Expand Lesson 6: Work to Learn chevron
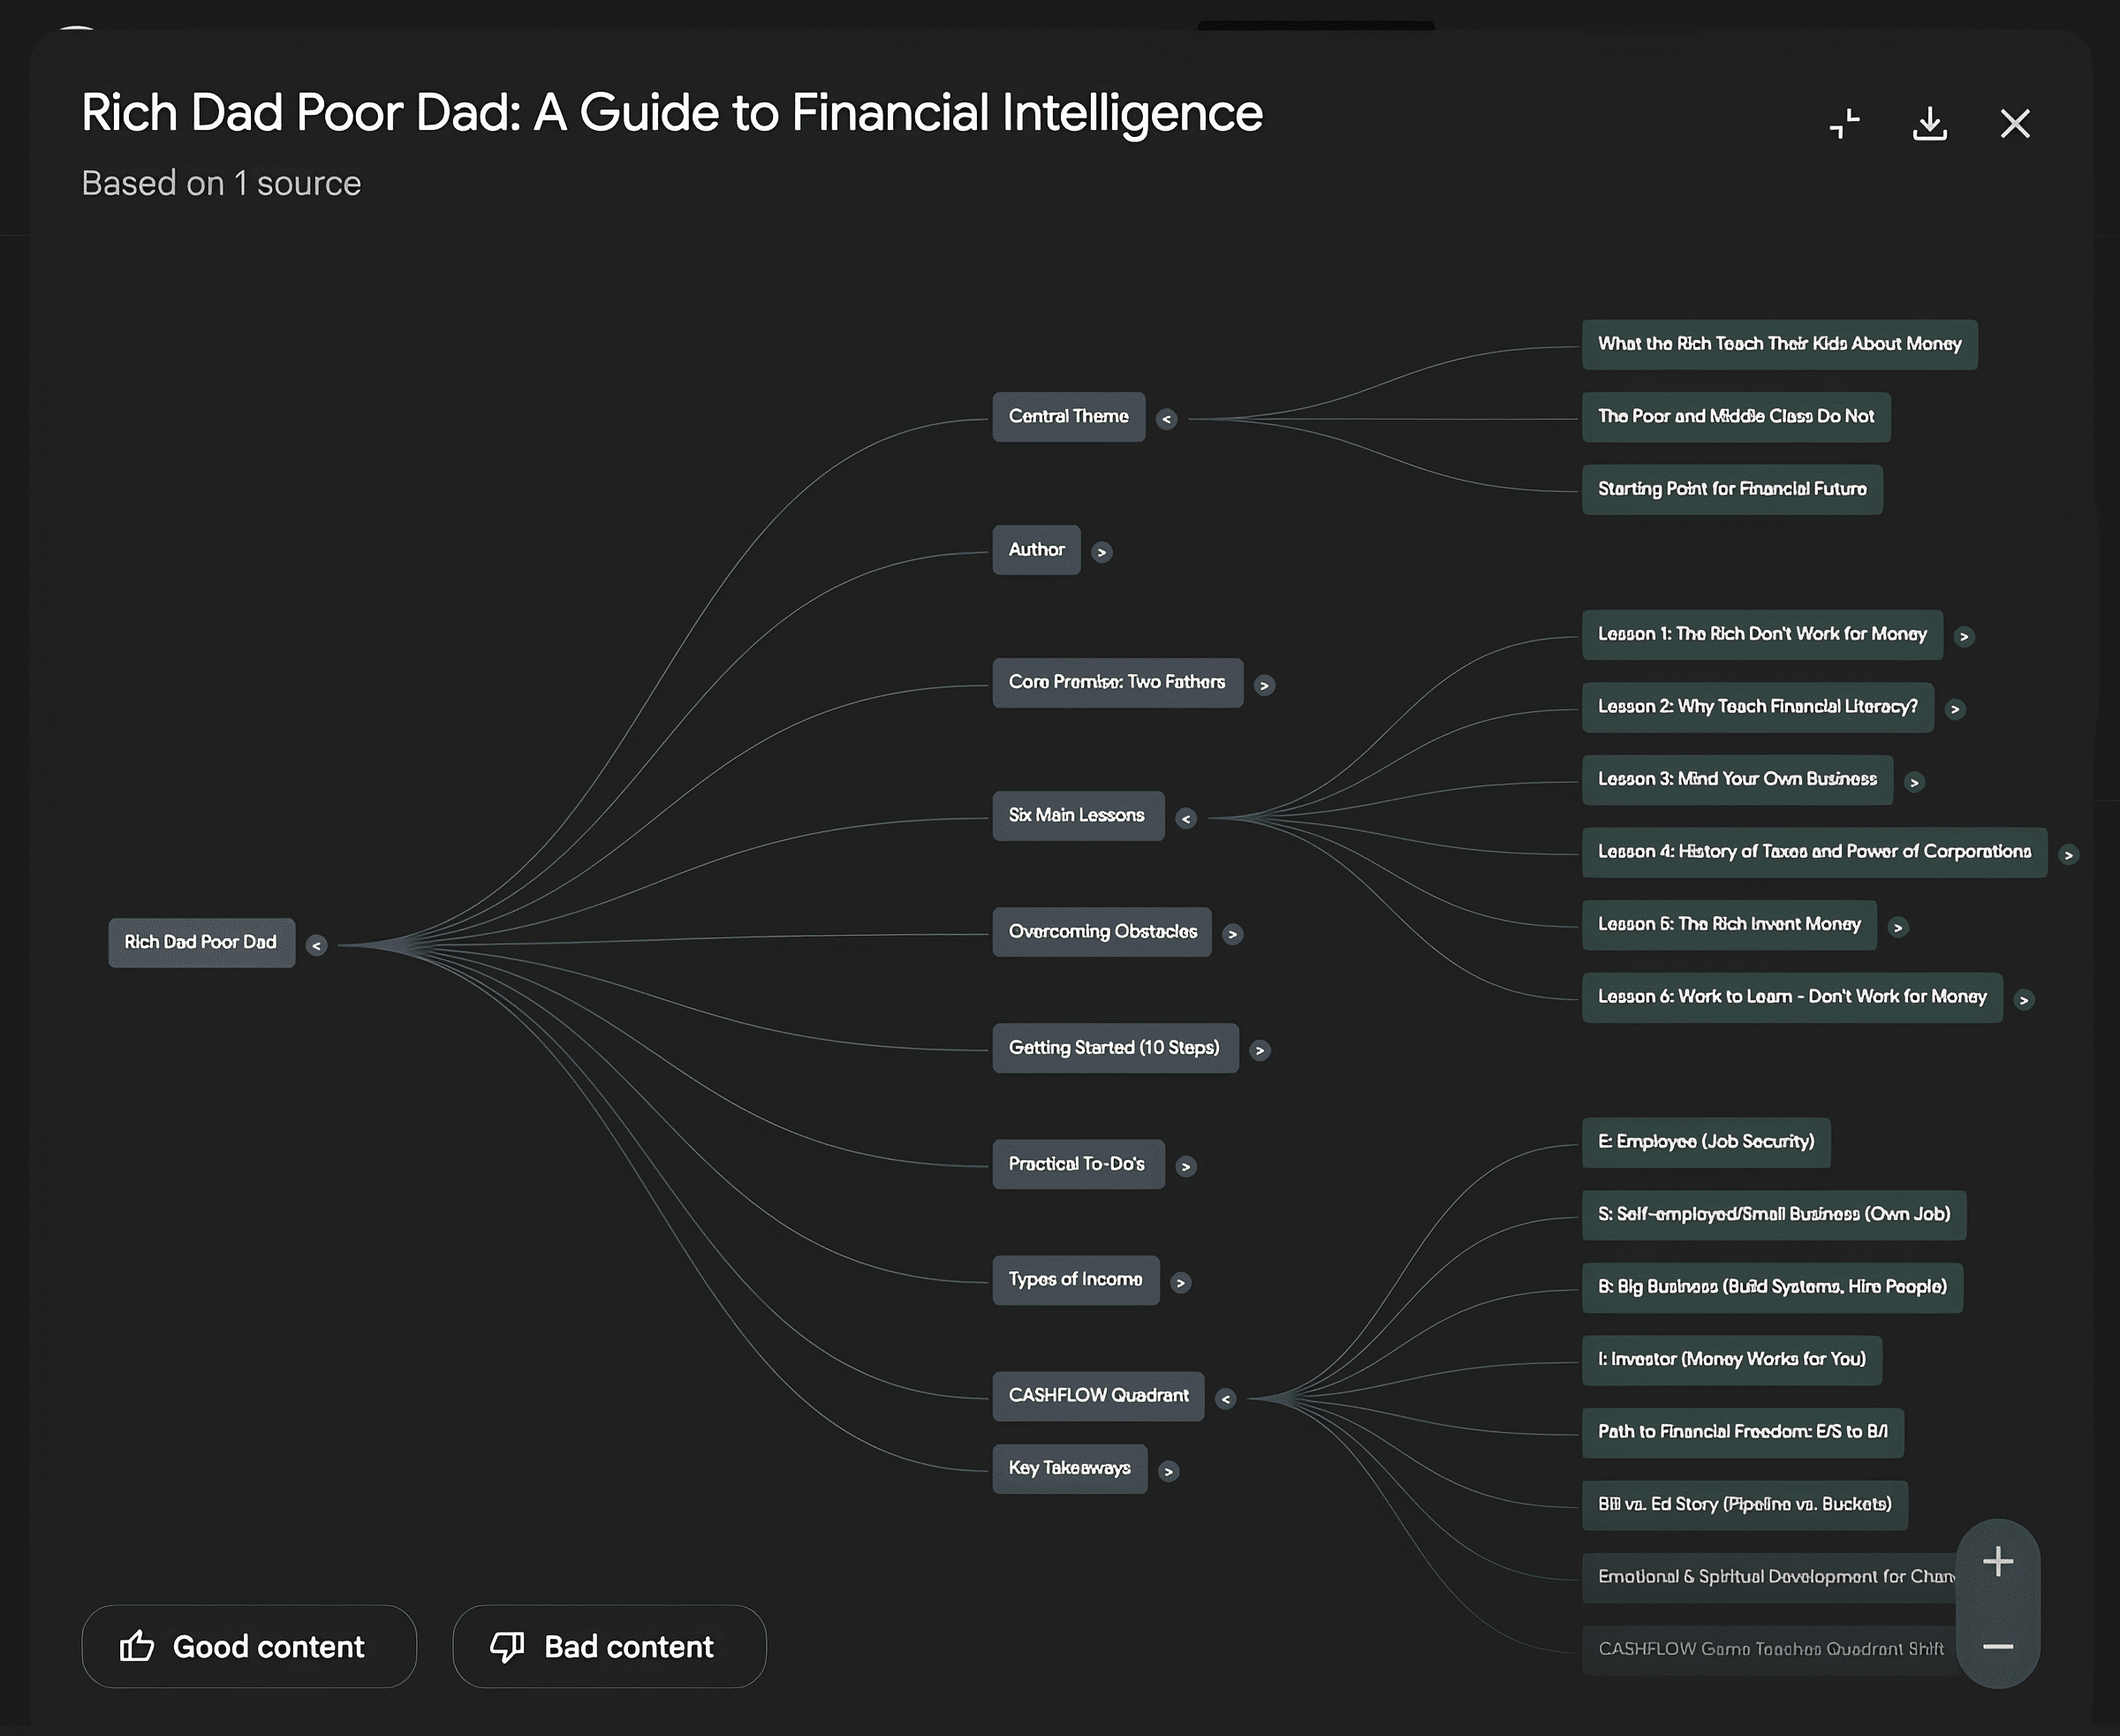The height and width of the screenshot is (1736, 2120). click(2024, 1000)
